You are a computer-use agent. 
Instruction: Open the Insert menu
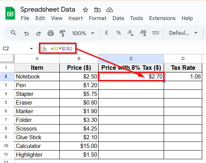(76, 18)
